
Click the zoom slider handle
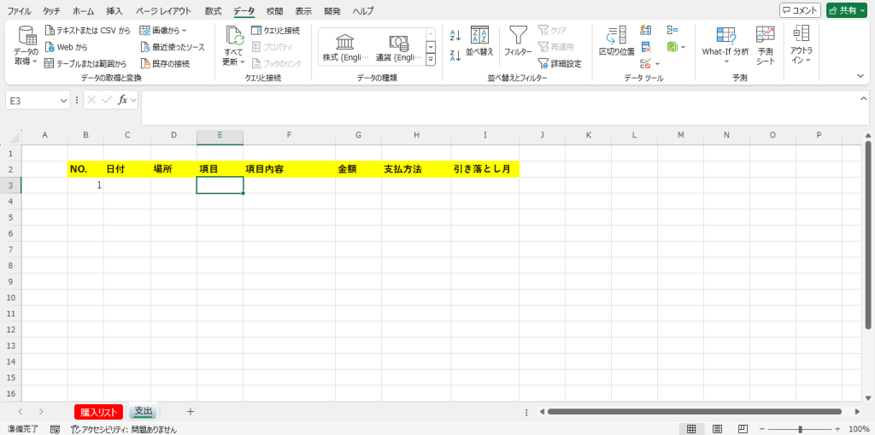click(x=800, y=429)
